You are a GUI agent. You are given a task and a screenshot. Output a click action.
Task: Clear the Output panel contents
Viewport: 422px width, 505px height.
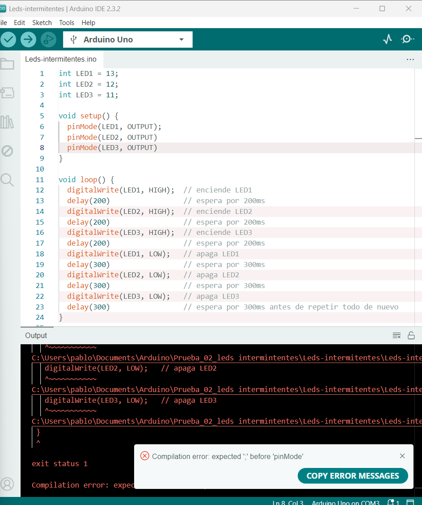397,336
